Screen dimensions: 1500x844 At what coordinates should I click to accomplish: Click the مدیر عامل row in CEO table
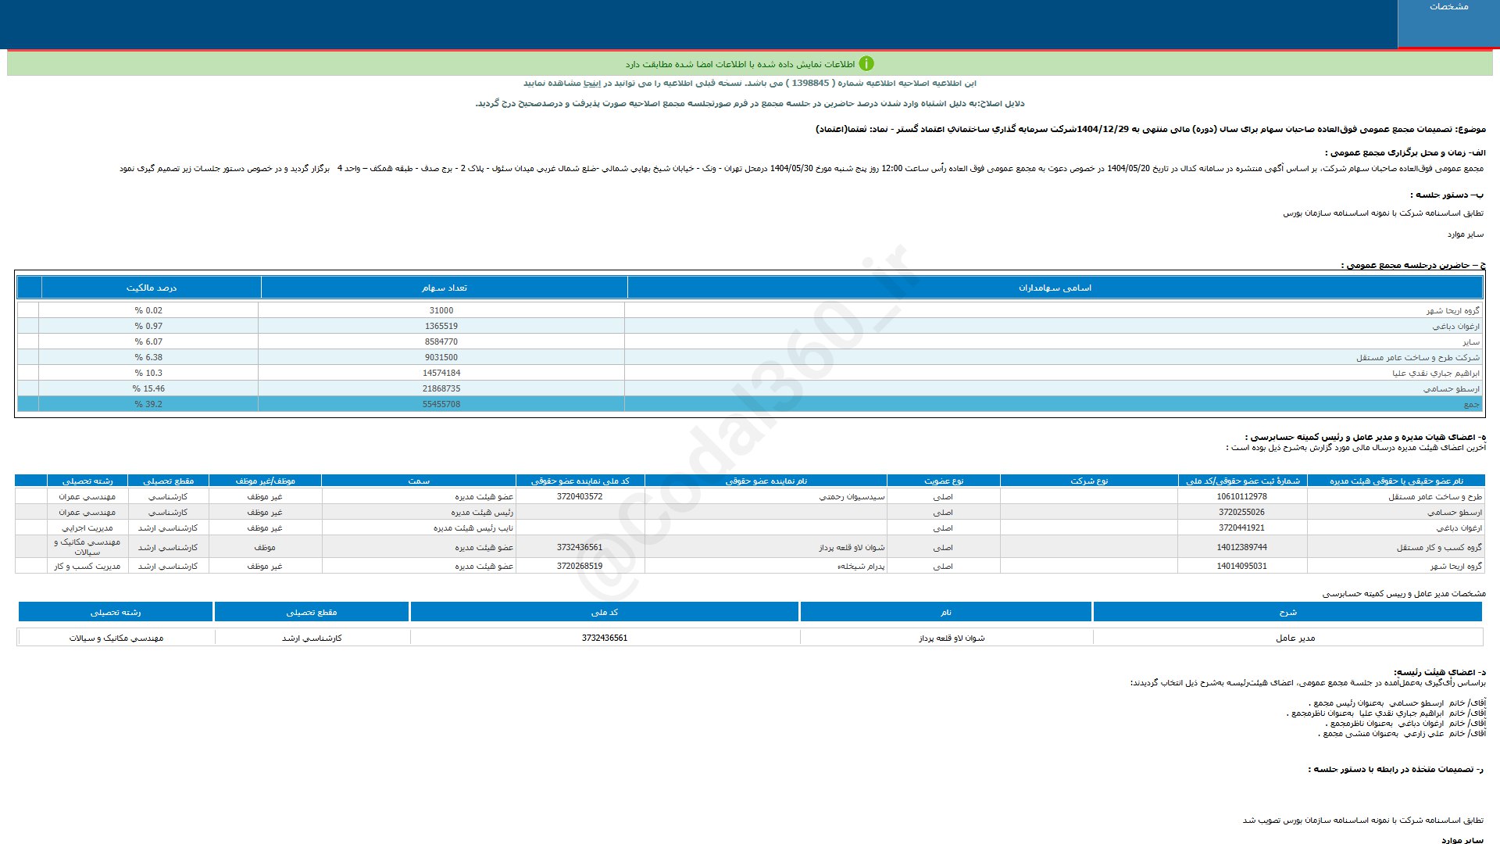(1295, 638)
